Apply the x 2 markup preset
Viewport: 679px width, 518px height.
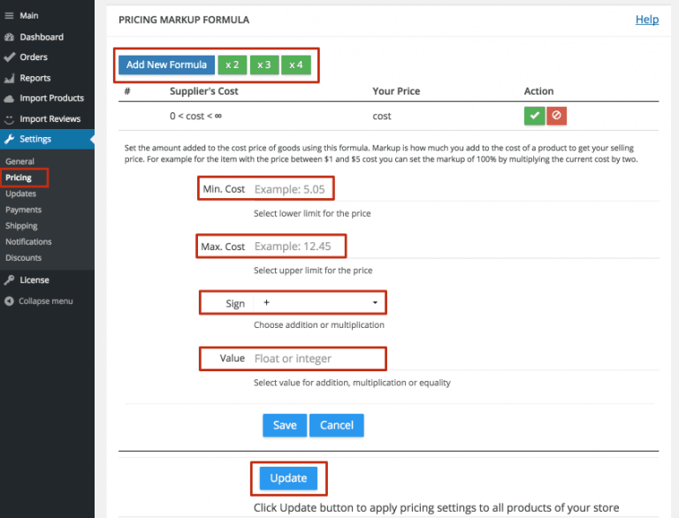(233, 65)
